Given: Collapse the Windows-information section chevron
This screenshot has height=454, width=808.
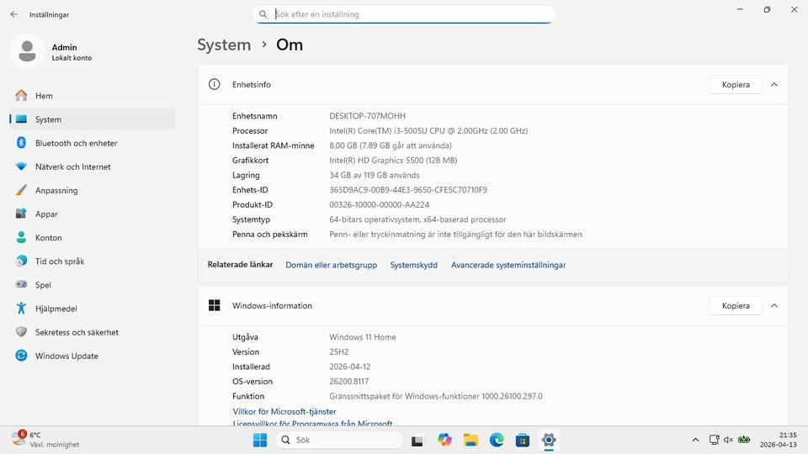Looking at the screenshot, I should 774,305.
